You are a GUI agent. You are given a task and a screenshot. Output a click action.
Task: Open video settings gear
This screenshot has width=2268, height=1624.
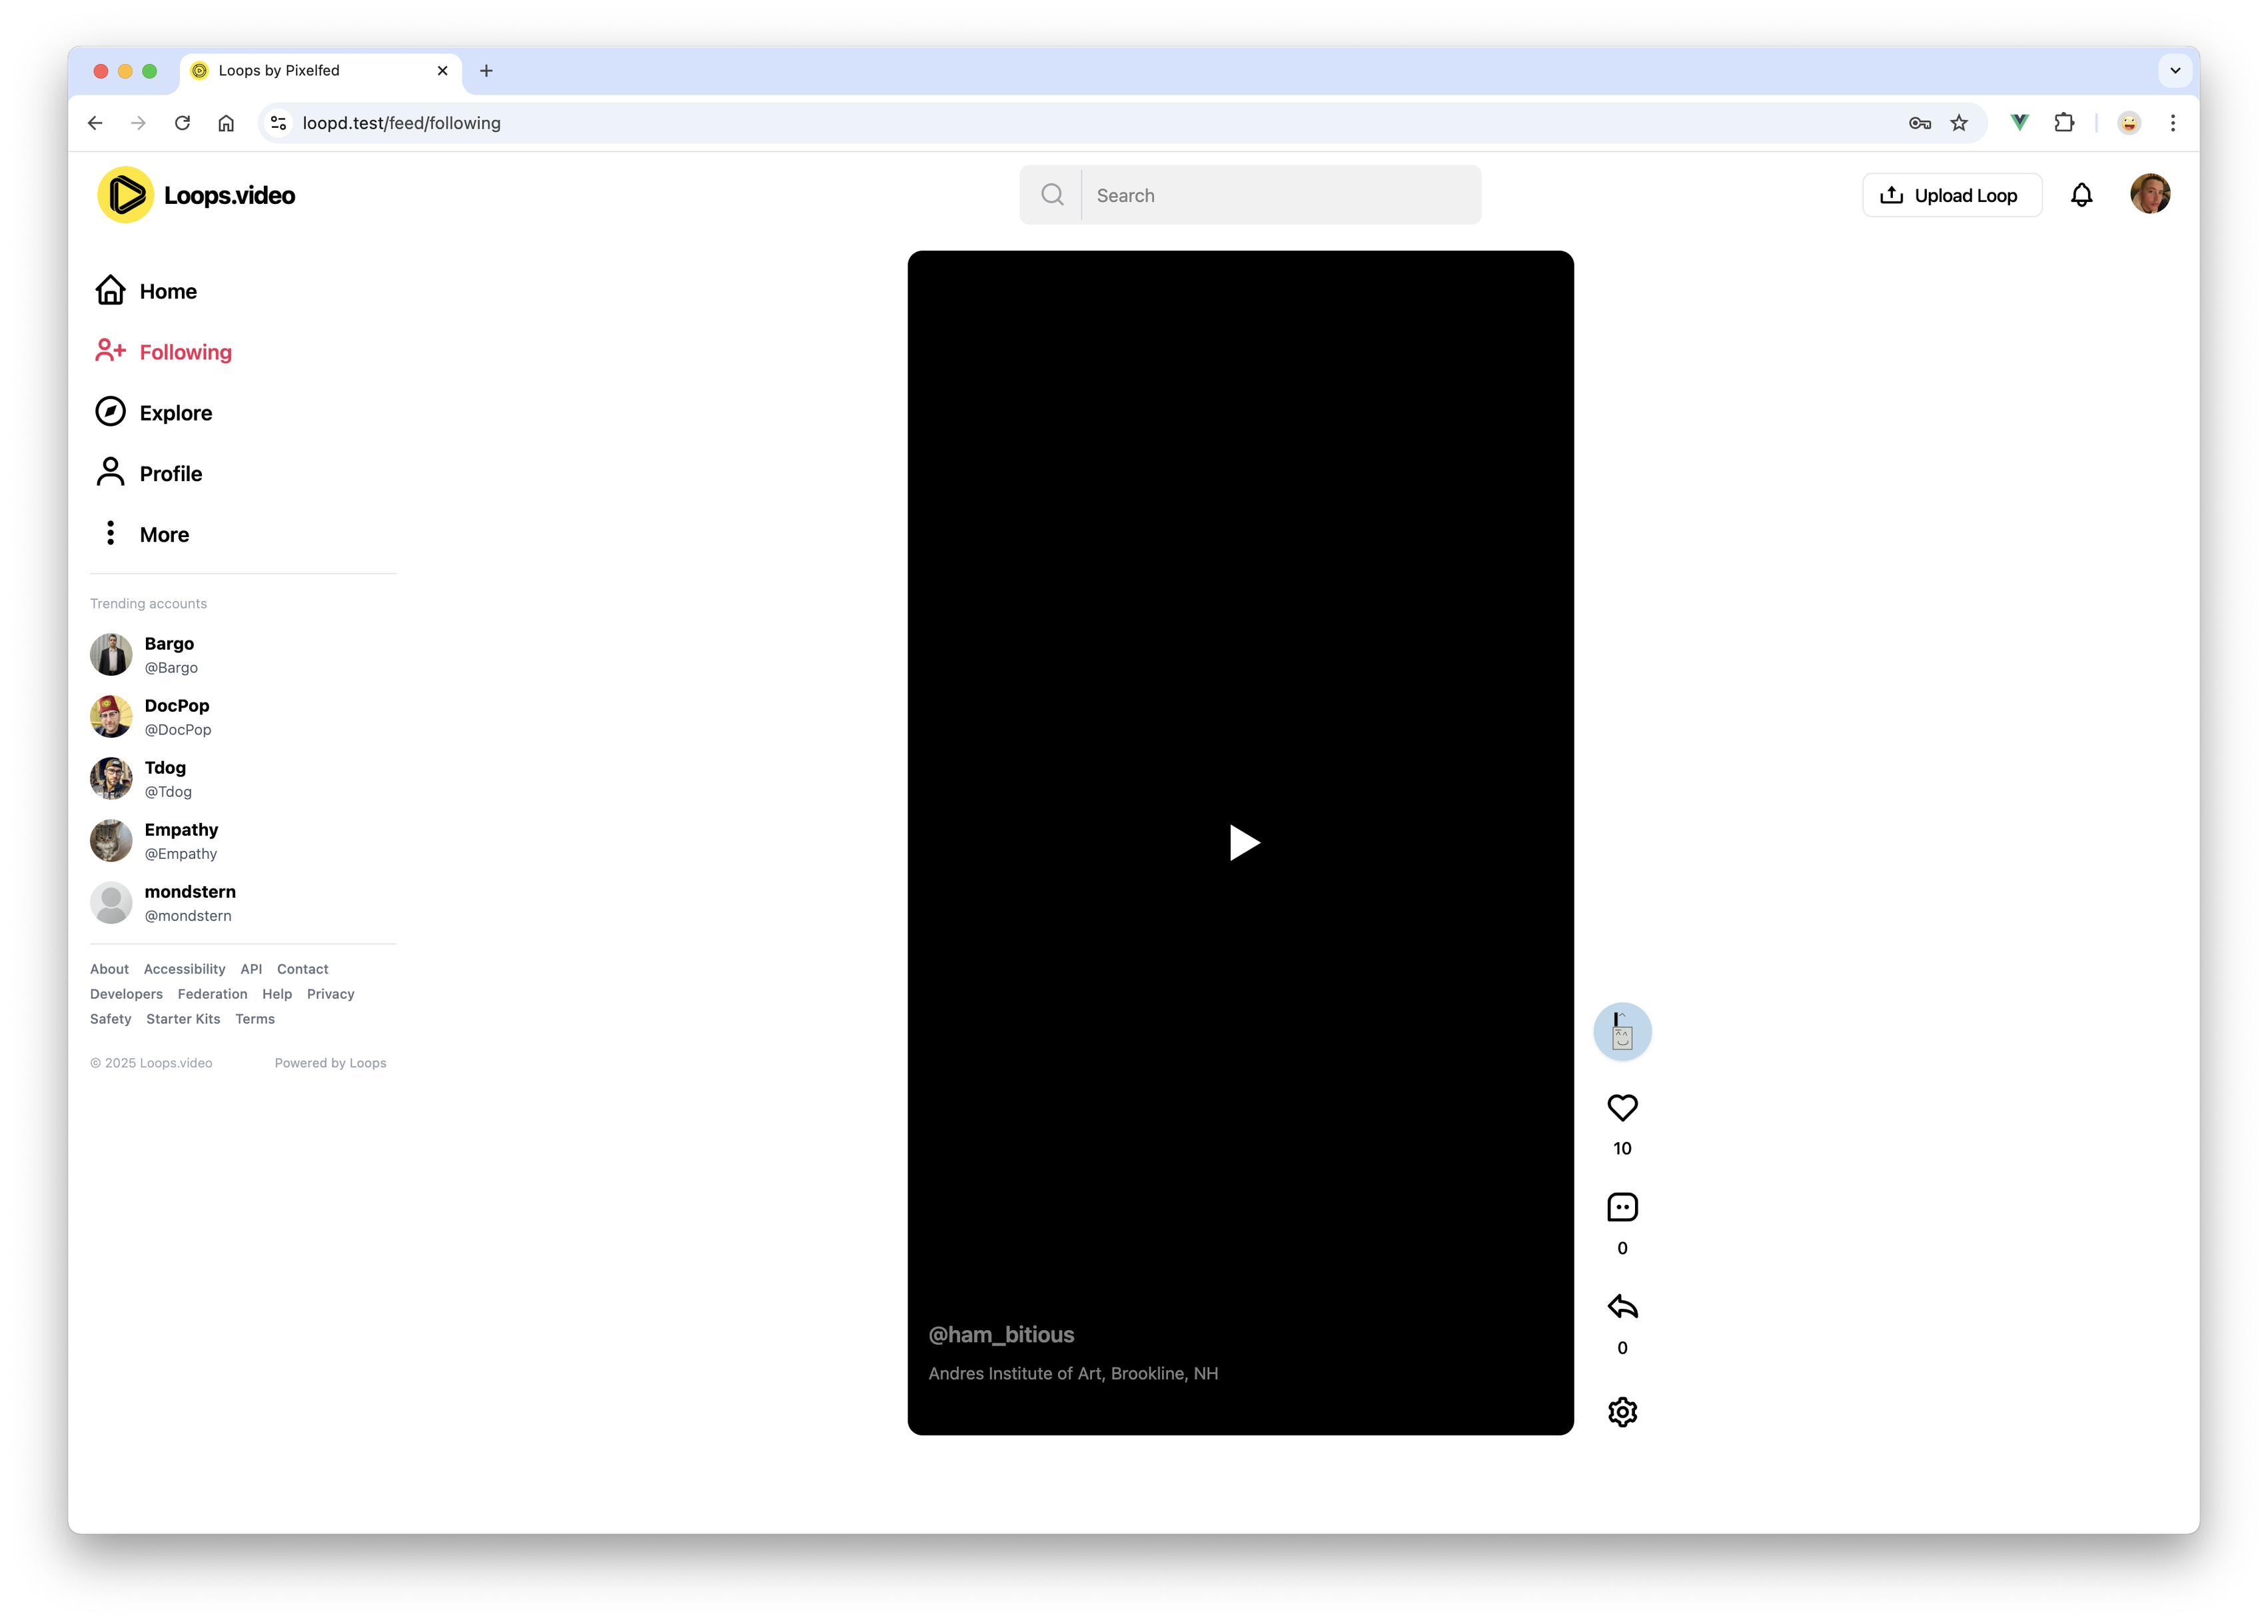pyautogui.click(x=1621, y=1411)
